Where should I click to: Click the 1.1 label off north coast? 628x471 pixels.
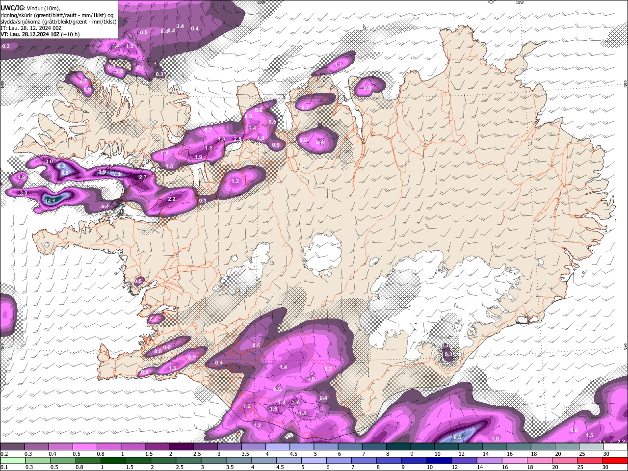click(338, 65)
